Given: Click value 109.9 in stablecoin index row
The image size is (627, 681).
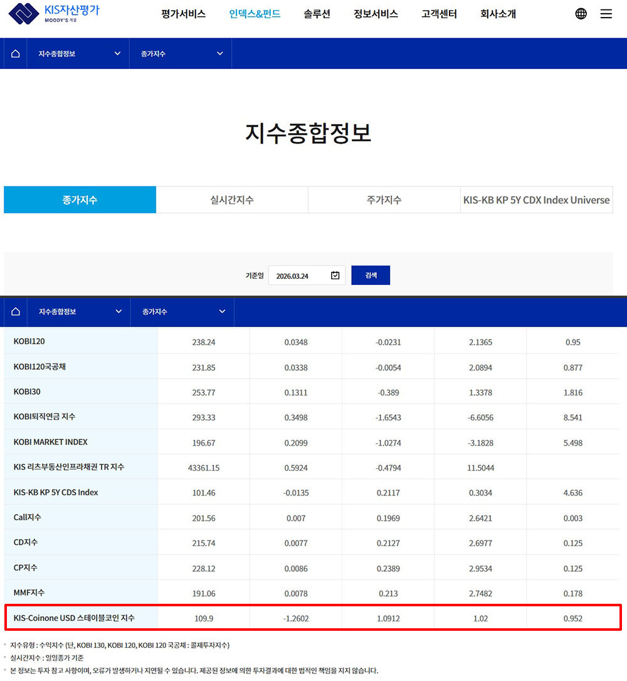Looking at the screenshot, I should 204,618.
